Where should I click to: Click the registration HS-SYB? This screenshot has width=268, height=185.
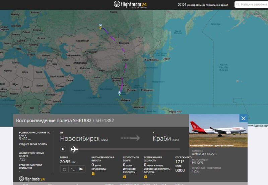197,163
